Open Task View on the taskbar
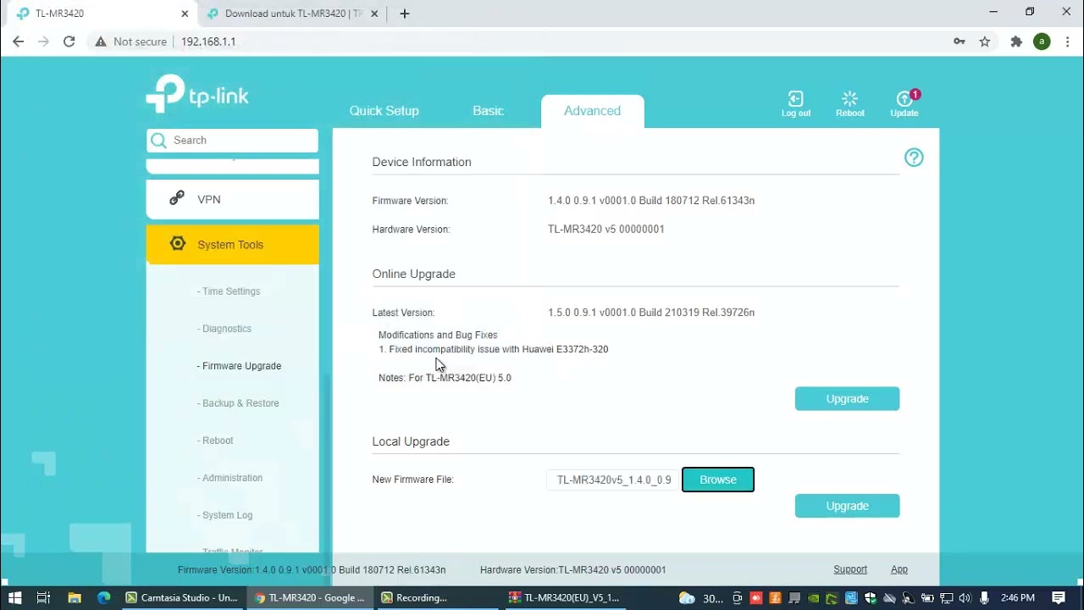Viewport: 1084px width, 610px height. (44, 597)
